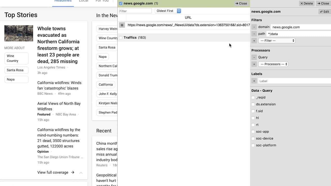Check the Traffics checkbox
This screenshot has width=331, height=186.
(x=121, y=38)
